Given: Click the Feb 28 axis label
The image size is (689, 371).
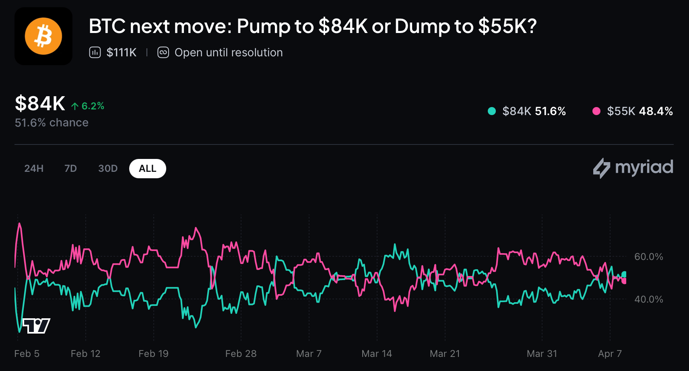Looking at the screenshot, I should coord(241,353).
